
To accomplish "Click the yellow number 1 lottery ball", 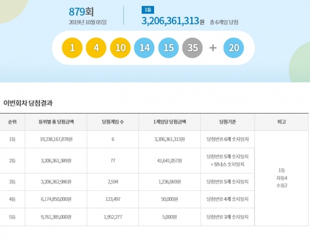I will pos(72,48).
